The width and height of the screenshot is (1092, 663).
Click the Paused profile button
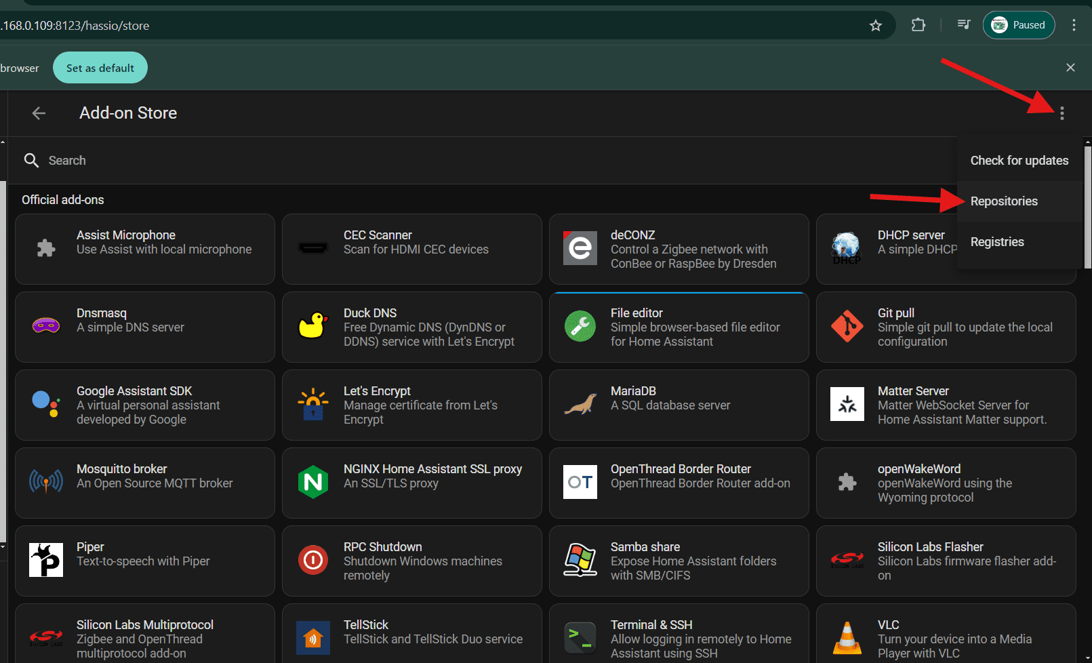(1019, 26)
